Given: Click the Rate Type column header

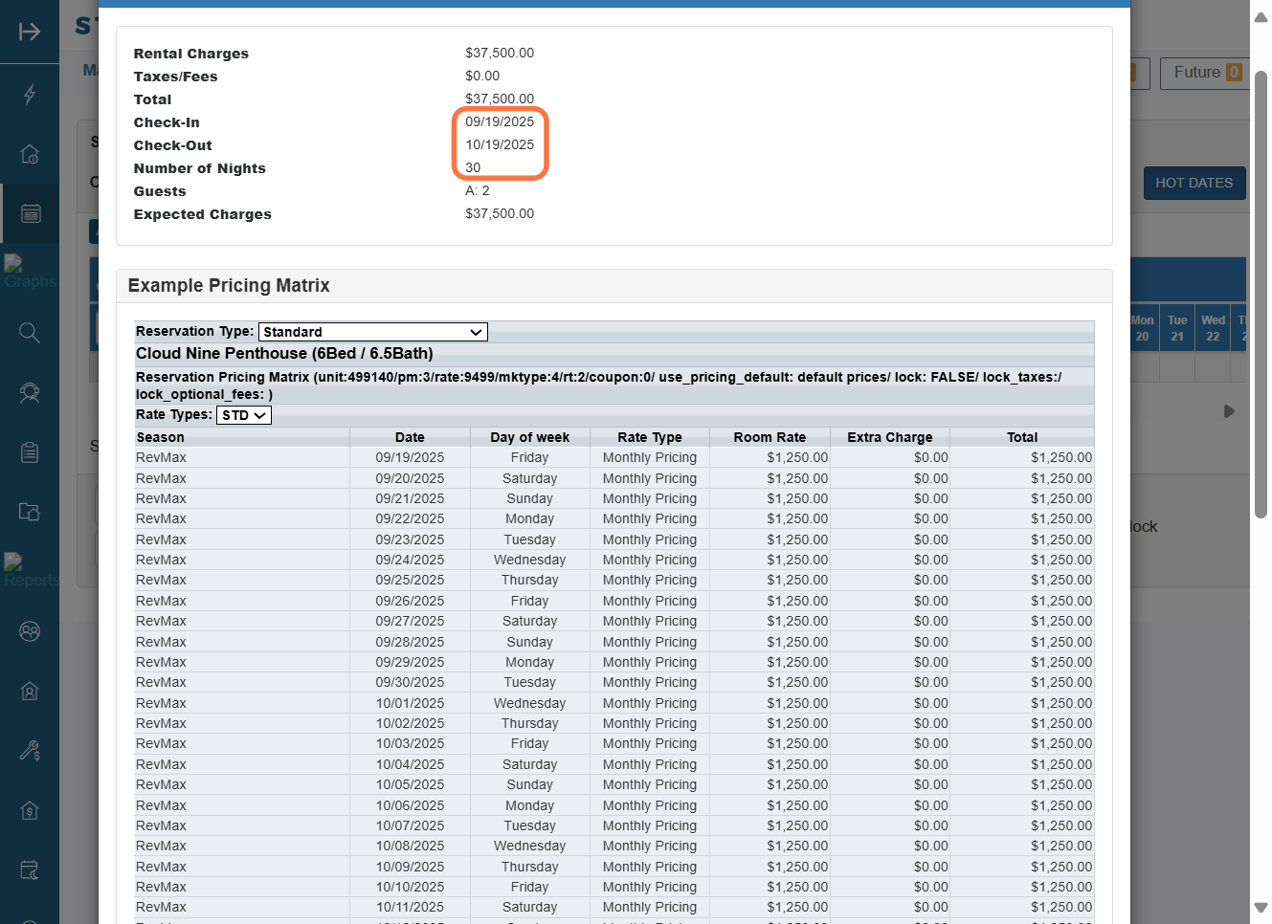Looking at the screenshot, I should coord(650,437).
